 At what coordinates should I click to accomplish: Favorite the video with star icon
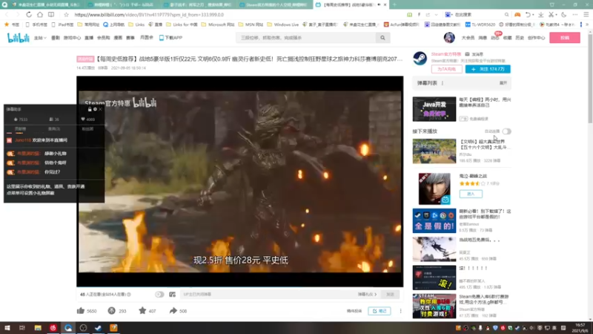pos(142,311)
